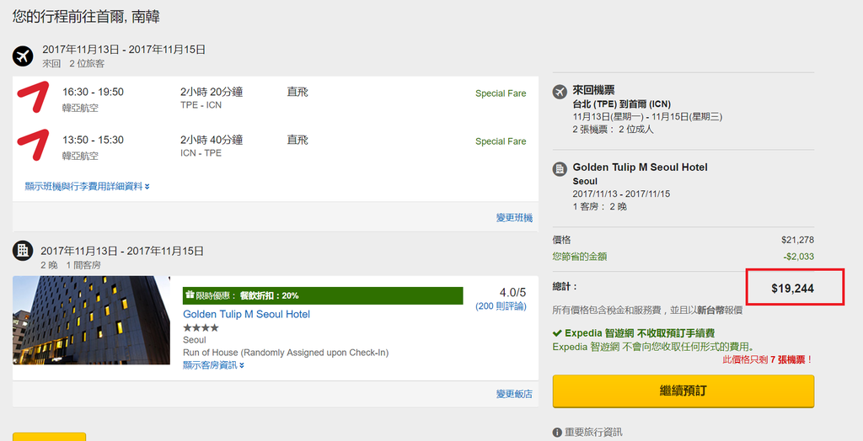Click the Asiana logo for 13:50 flight
The width and height of the screenshot is (863, 441).
(x=33, y=145)
